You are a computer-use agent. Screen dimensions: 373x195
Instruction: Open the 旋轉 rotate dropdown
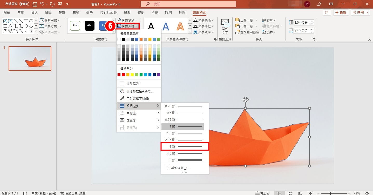pos(269,32)
